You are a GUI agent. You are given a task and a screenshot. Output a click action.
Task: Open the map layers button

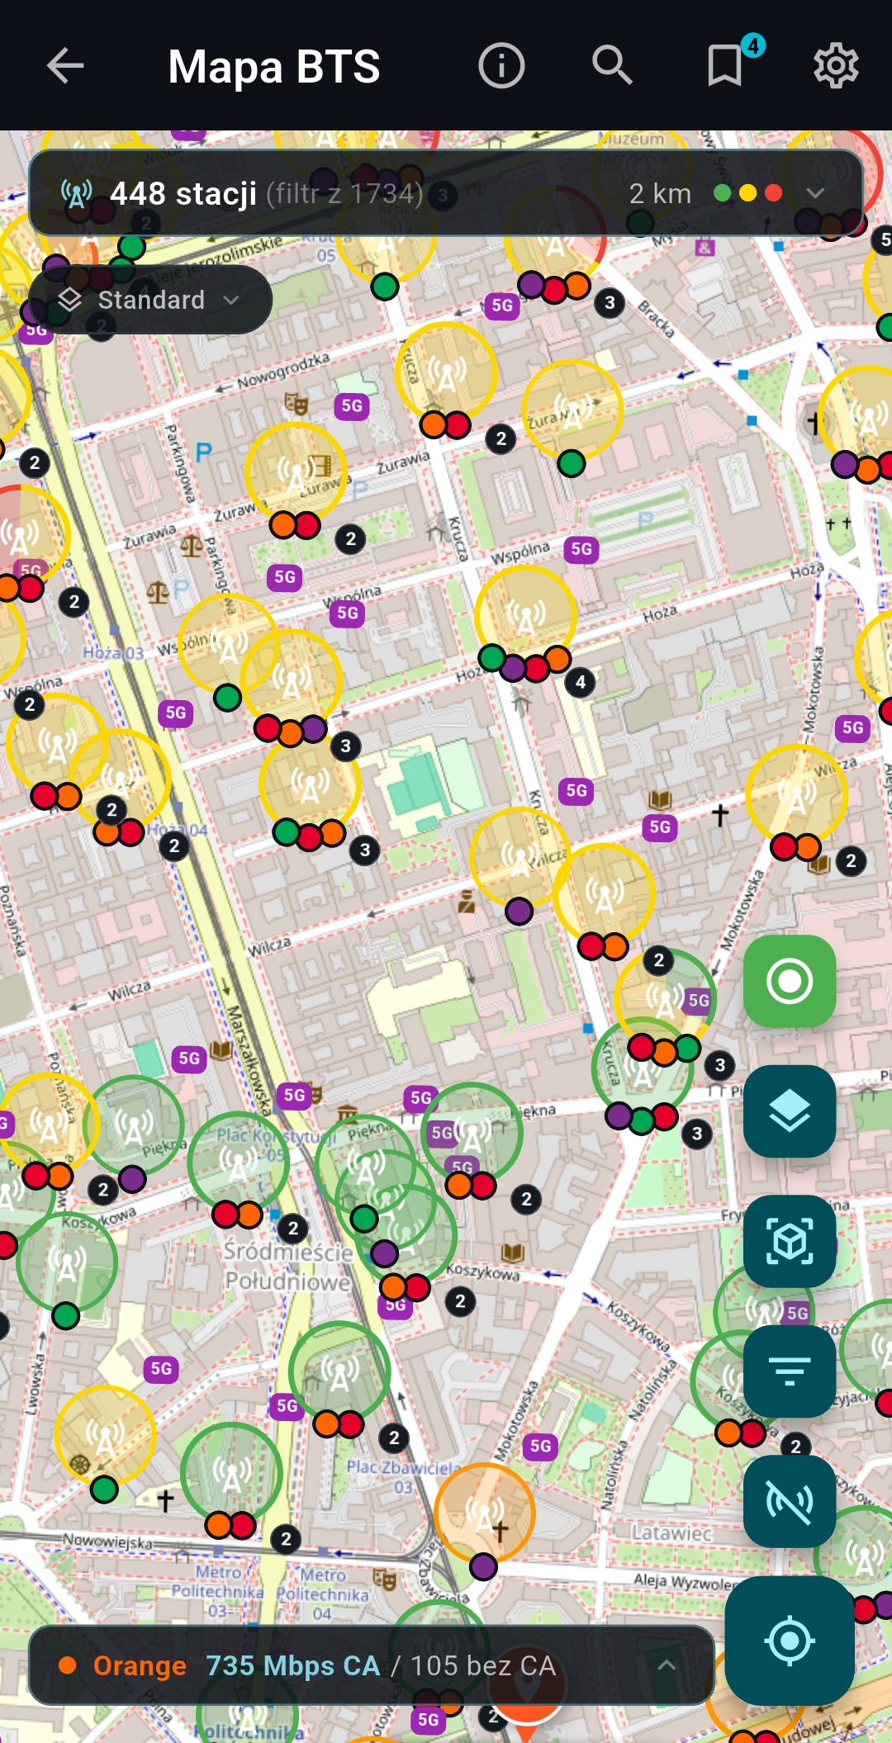tap(790, 1111)
